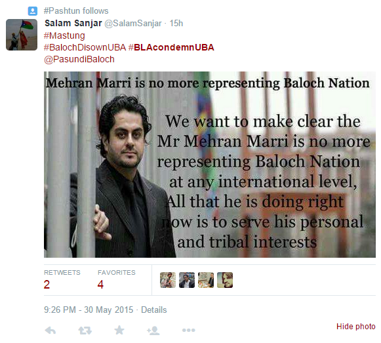Open Salam Sanjar's profile picture

(22, 35)
